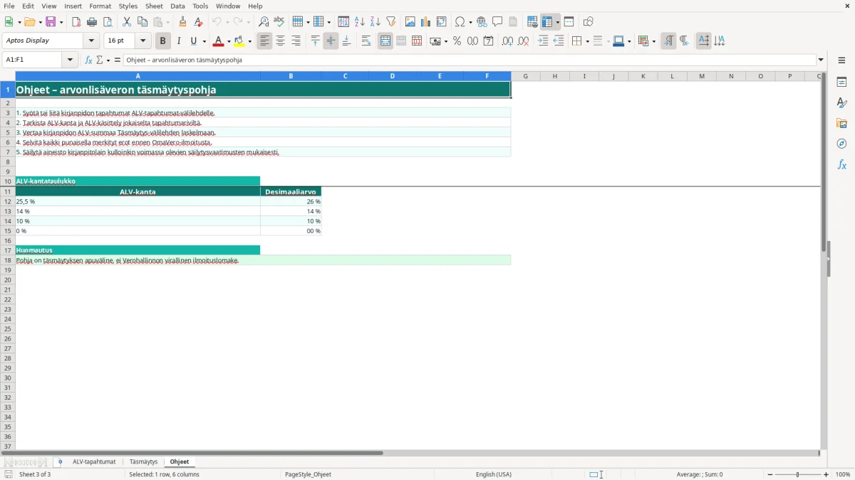This screenshot has width=855, height=480.
Task: Toggle Bold formatting
Action: (x=163, y=41)
